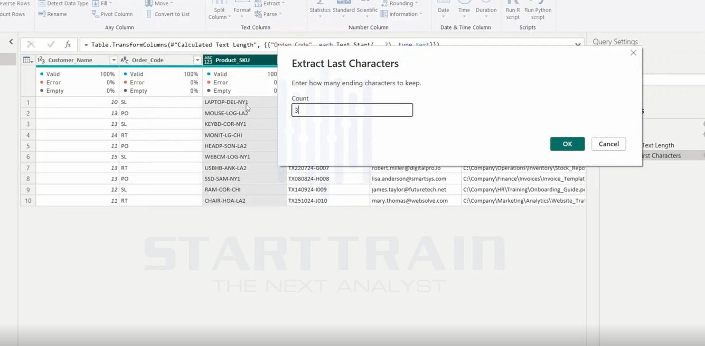705x346 pixels.
Task: Click Cancel in the Extract dialog
Action: [608, 144]
